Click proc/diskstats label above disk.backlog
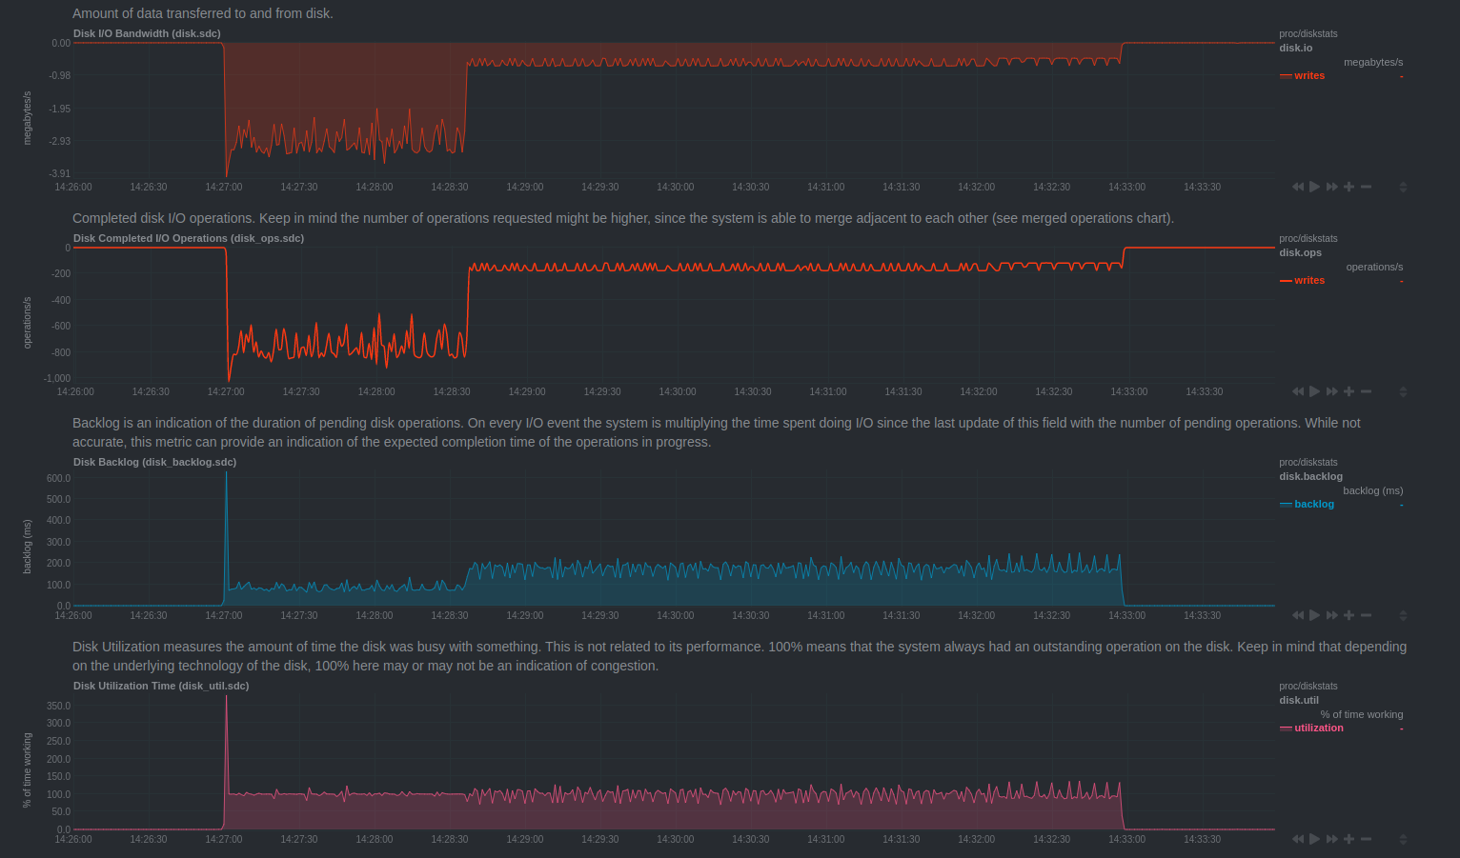 pyautogui.click(x=1308, y=462)
